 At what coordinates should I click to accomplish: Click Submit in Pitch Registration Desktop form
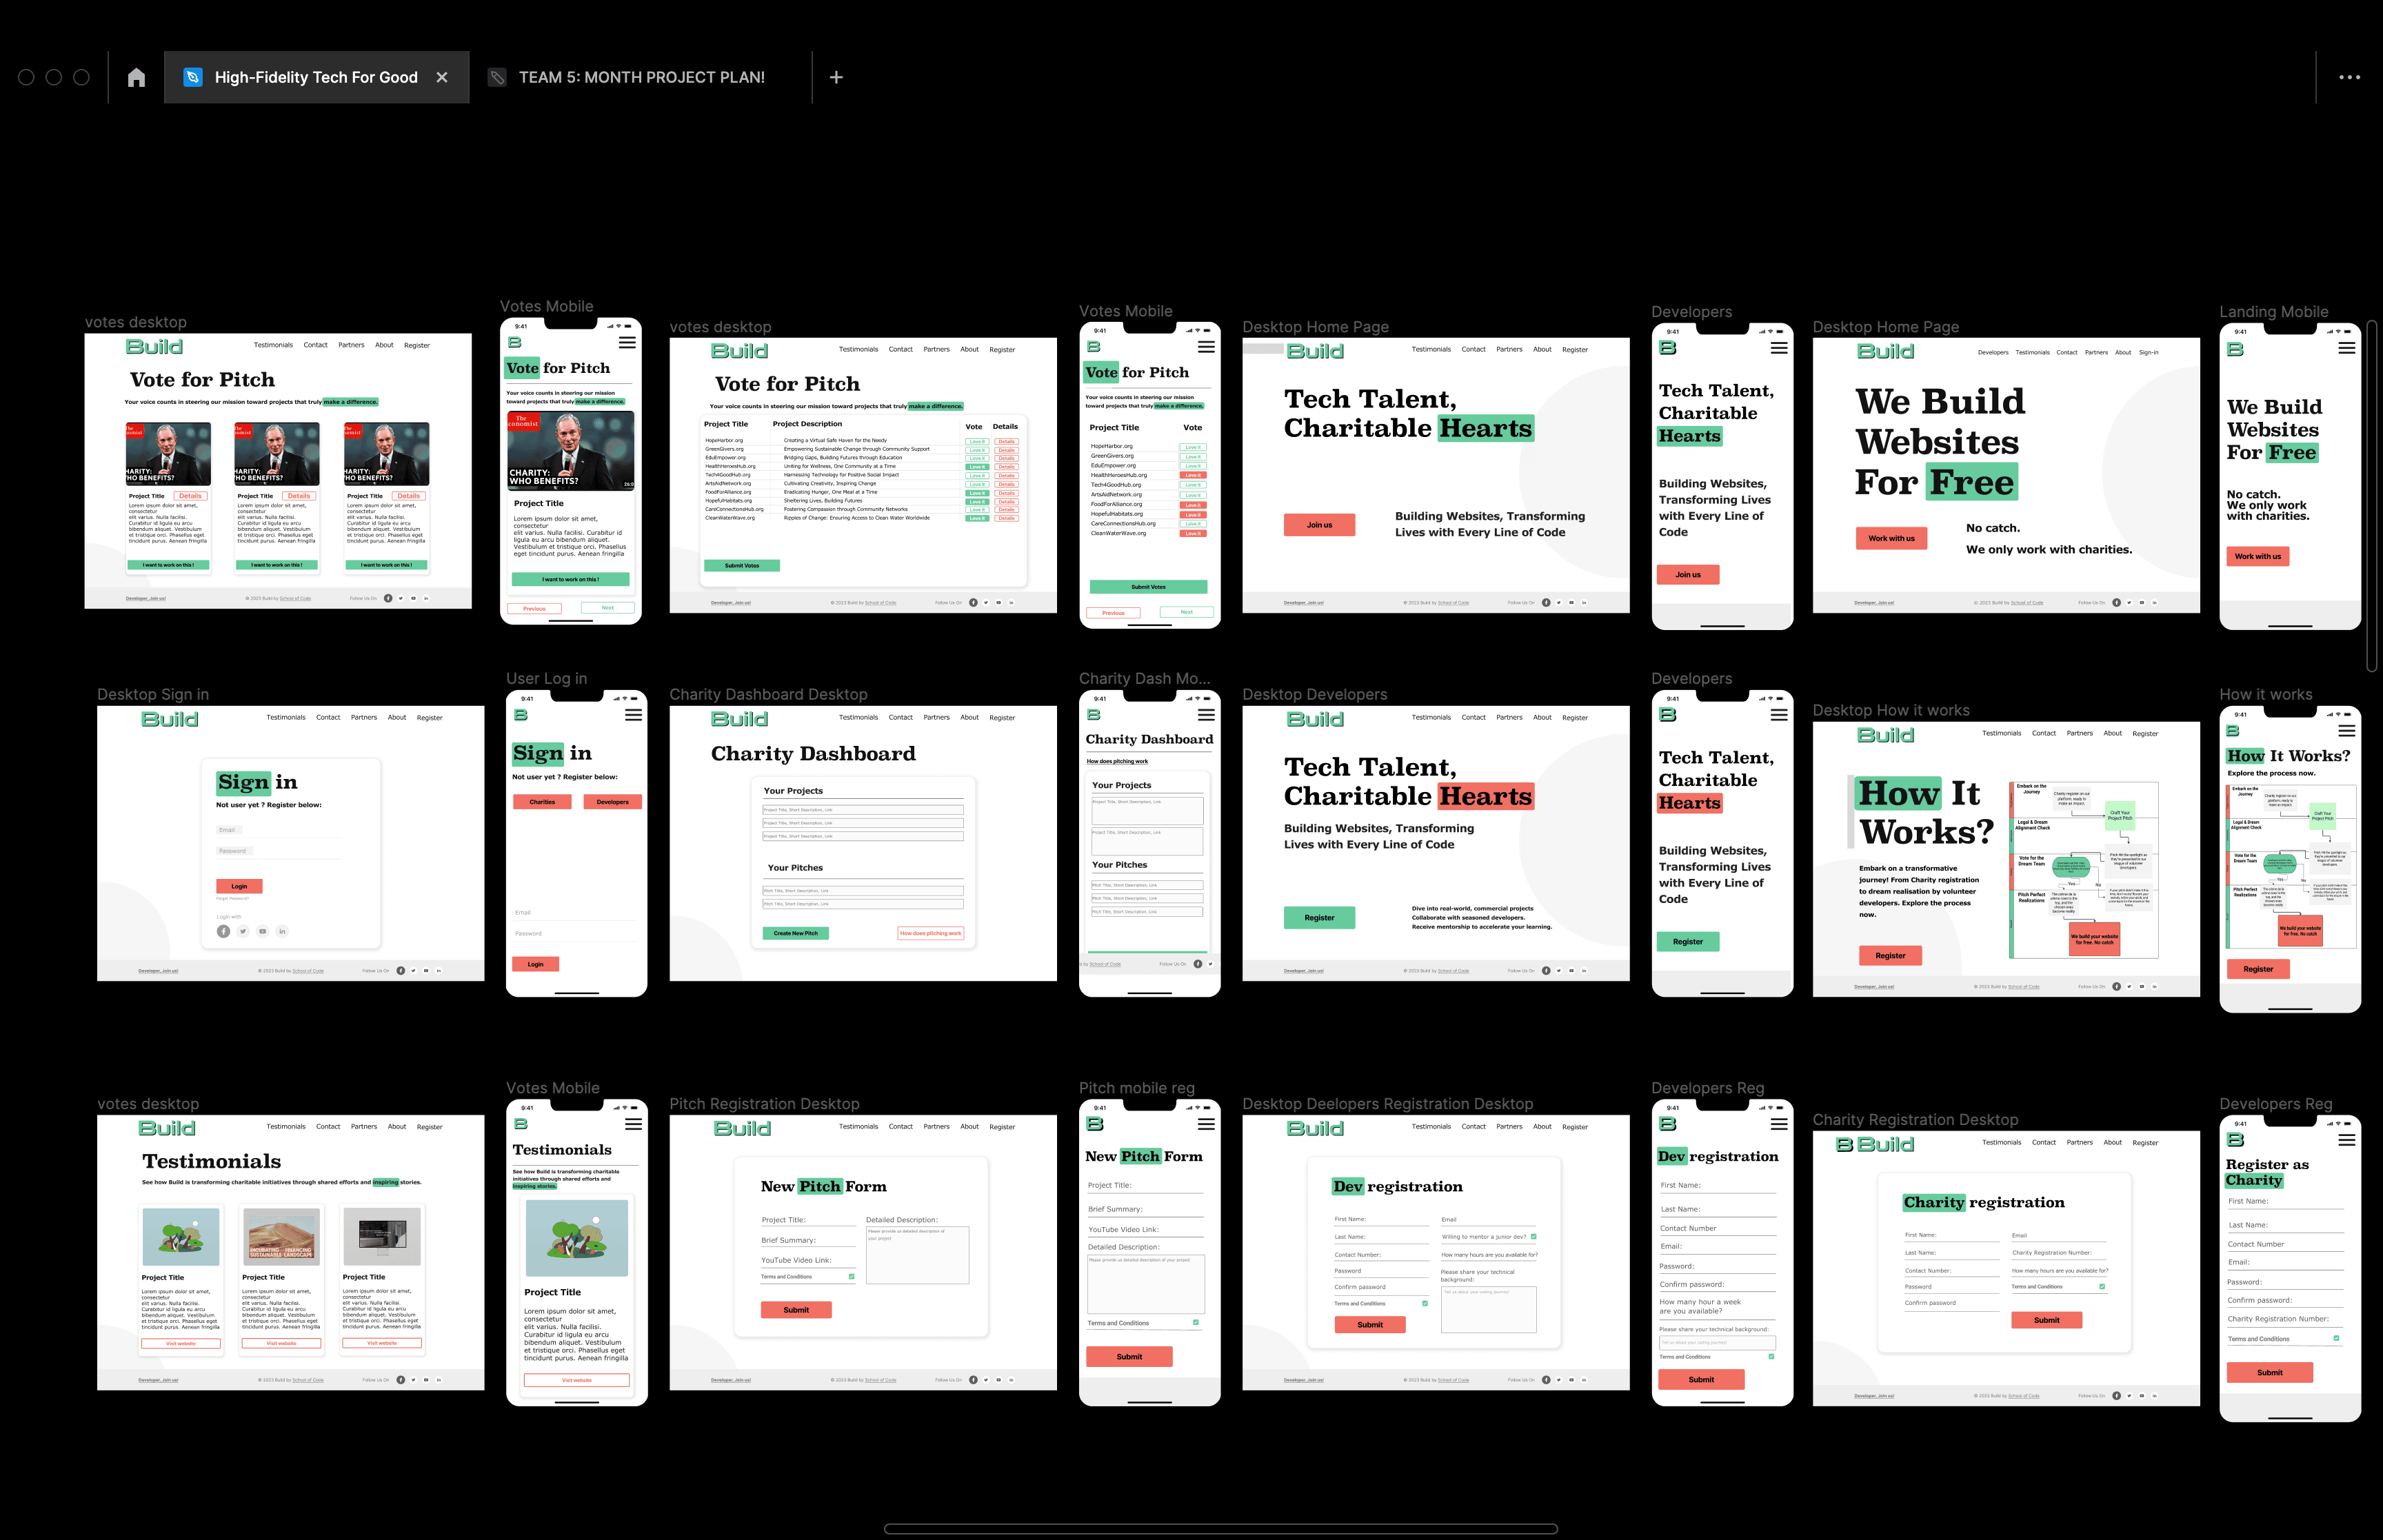796,1310
